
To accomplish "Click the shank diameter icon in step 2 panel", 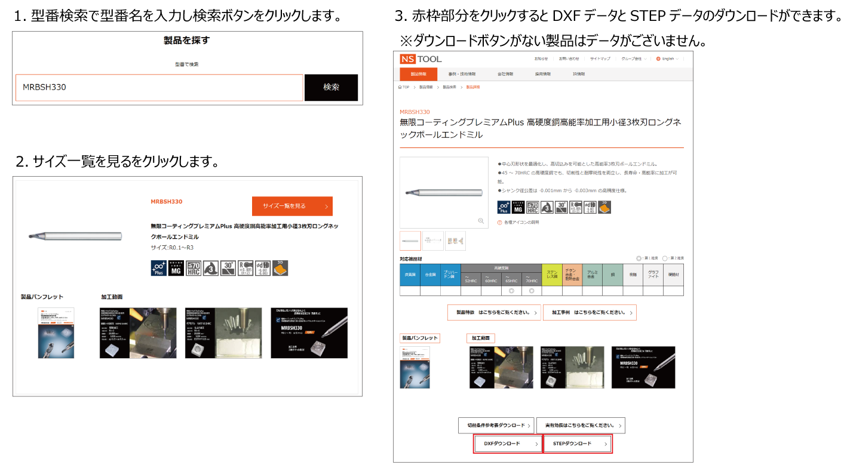I will [x=263, y=268].
